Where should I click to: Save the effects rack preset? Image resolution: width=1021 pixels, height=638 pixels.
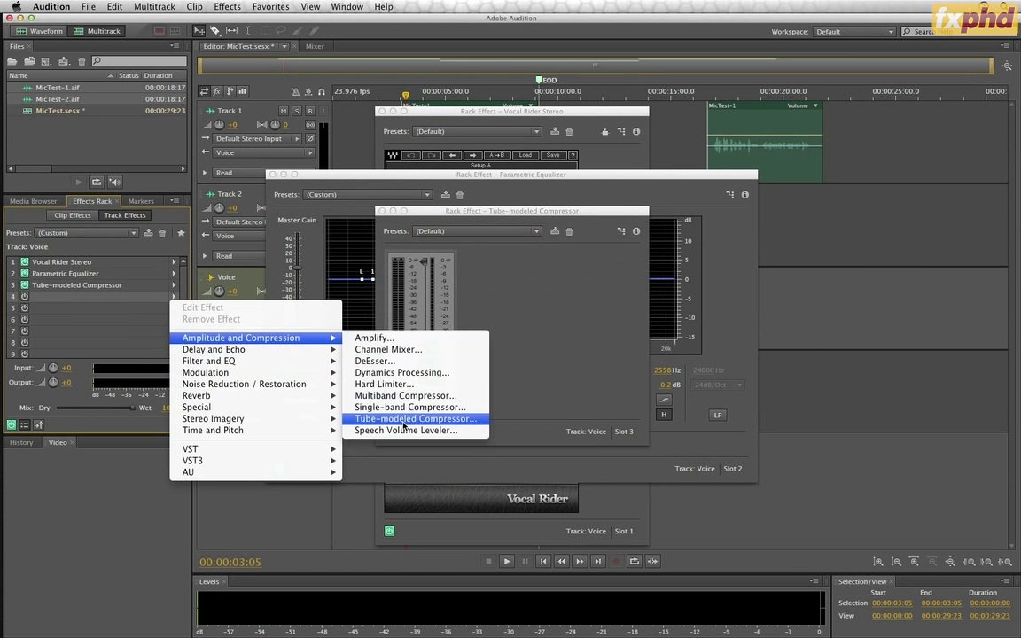click(148, 233)
